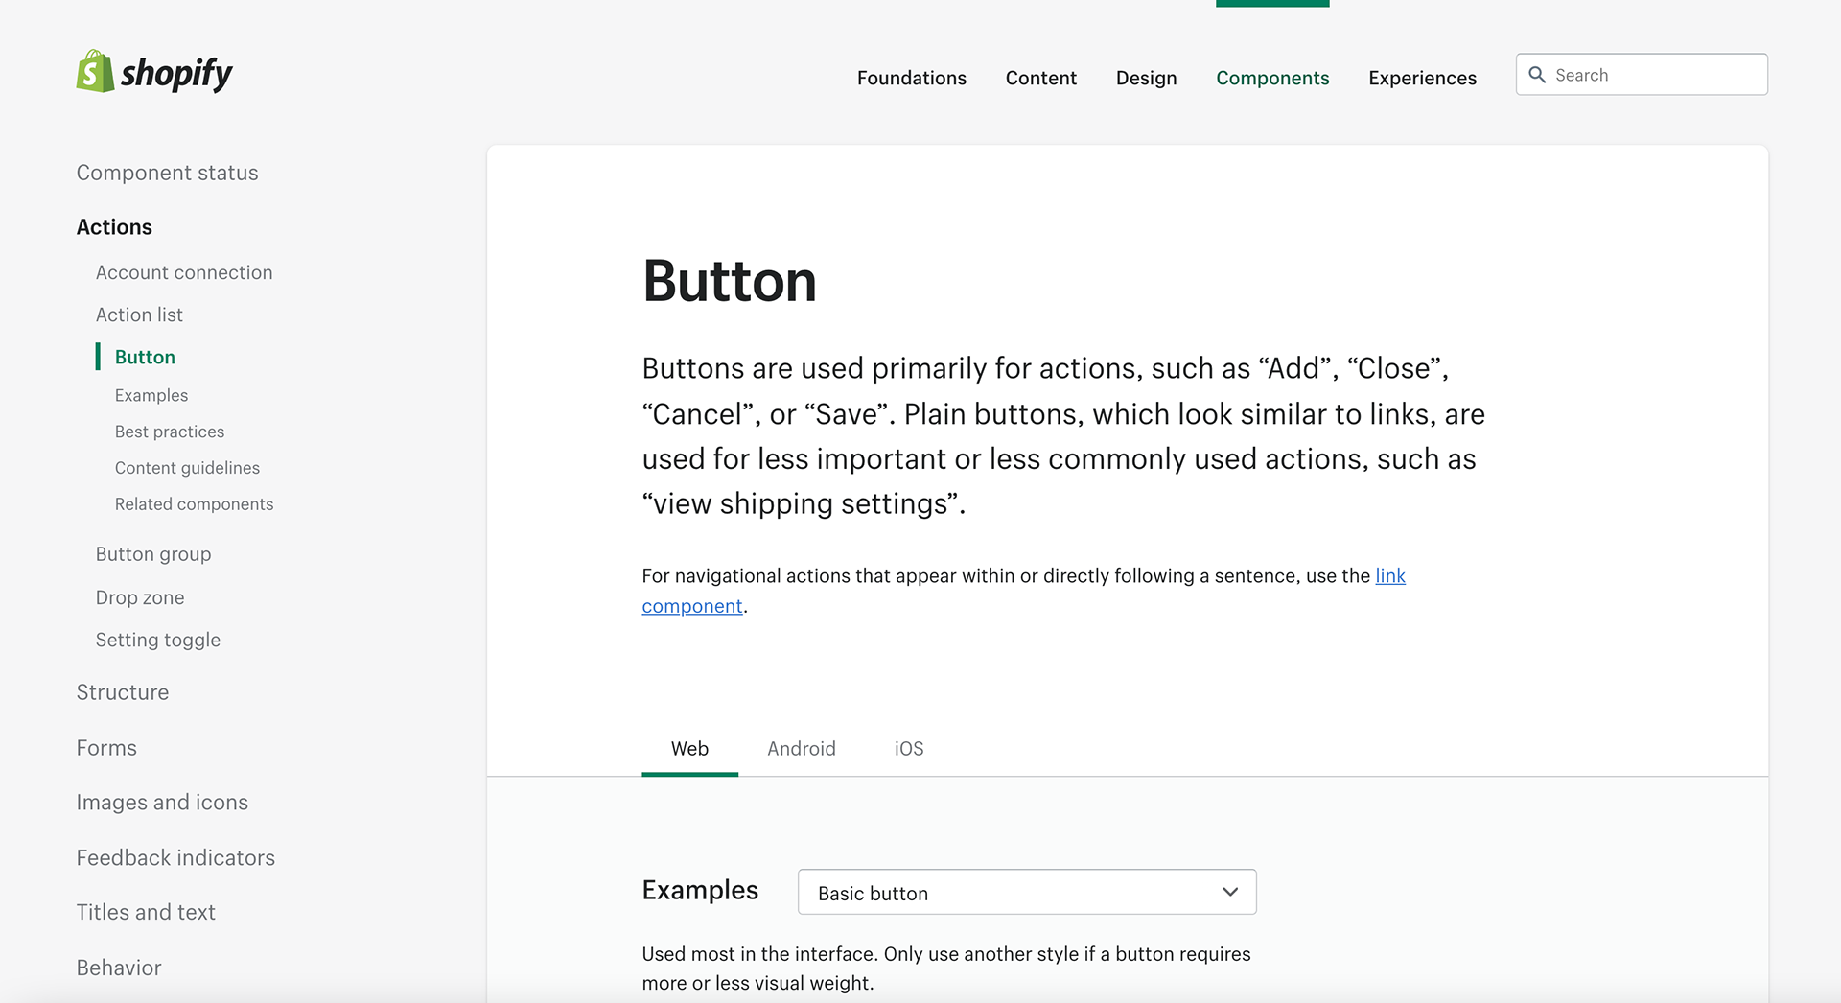Viewport: 1841px width, 1003px height.
Task: Jump to Examples section anchor
Action: 151,395
